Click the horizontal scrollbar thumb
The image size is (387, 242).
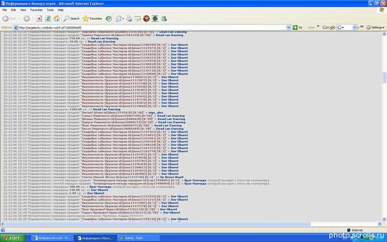coord(158,224)
